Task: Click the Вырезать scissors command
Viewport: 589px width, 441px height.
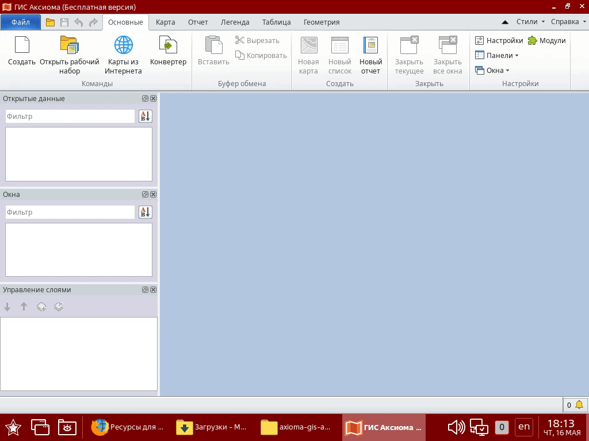Action: point(257,41)
